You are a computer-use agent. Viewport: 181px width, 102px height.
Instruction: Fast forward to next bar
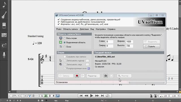[x=97, y=96]
